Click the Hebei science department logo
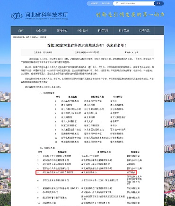The width and height of the screenshot is (175, 206). click(39, 16)
